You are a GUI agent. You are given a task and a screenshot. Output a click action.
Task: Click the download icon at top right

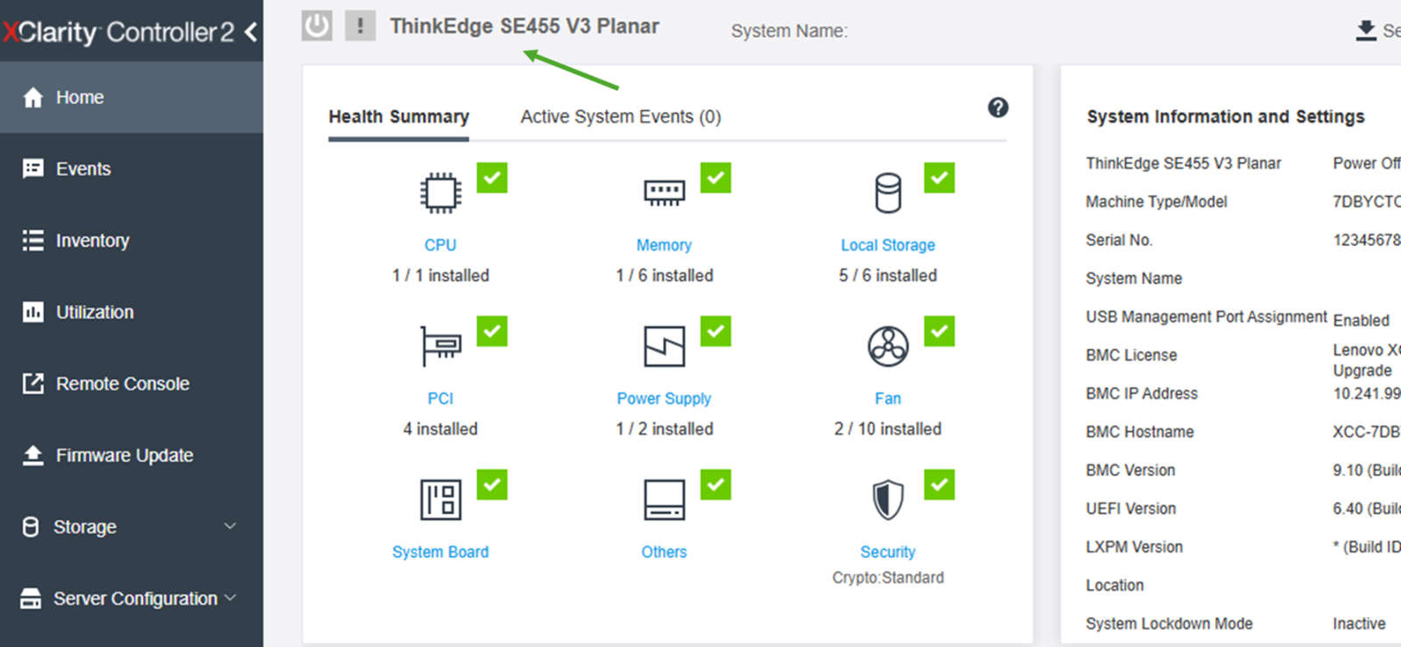pyautogui.click(x=1366, y=31)
